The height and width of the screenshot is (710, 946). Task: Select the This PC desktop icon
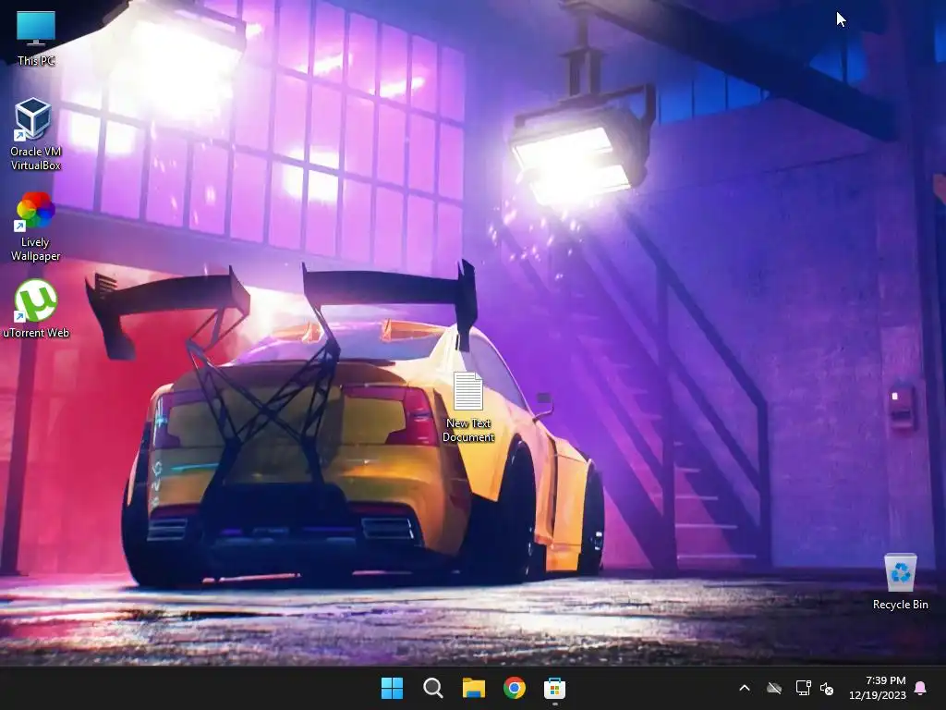pyautogui.click(x=36, y=38)
